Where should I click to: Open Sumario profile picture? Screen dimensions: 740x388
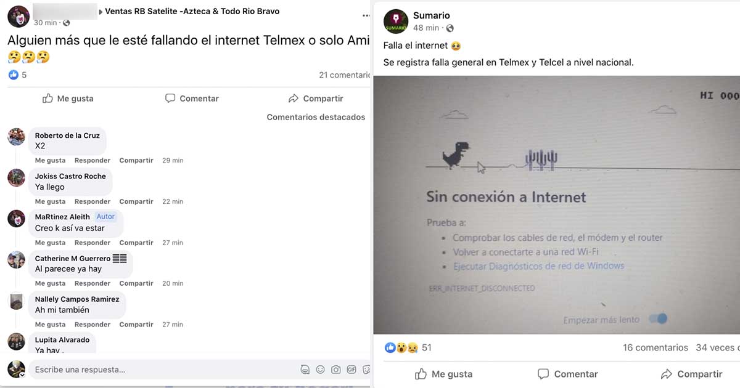coord(395,21)
